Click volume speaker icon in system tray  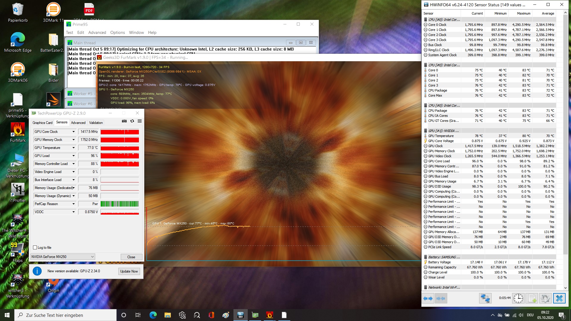pyautogui.click(x=521, y=315)
